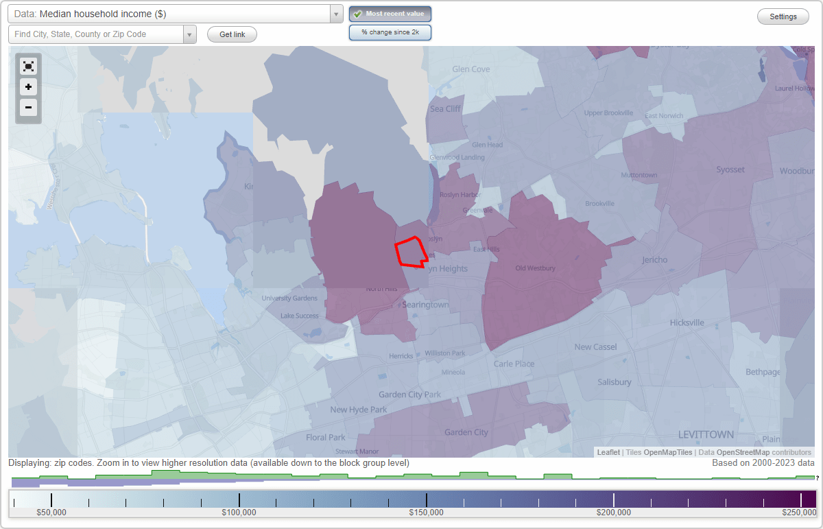Viewport: 823px width, 529px height.
Task: Select the red-outlined zip code on the map
Action: click(409, 252)
